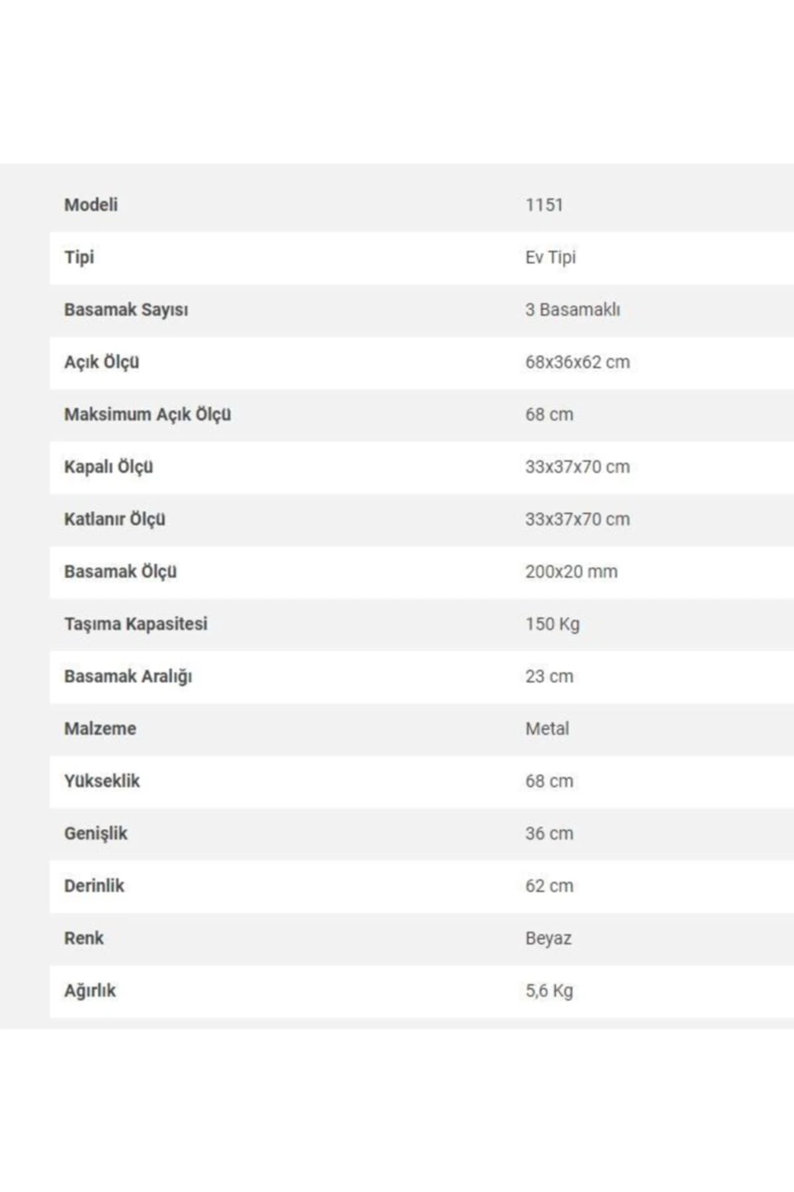
Task: Select the 3 Basamaklı value
Action: pos(572,309)
